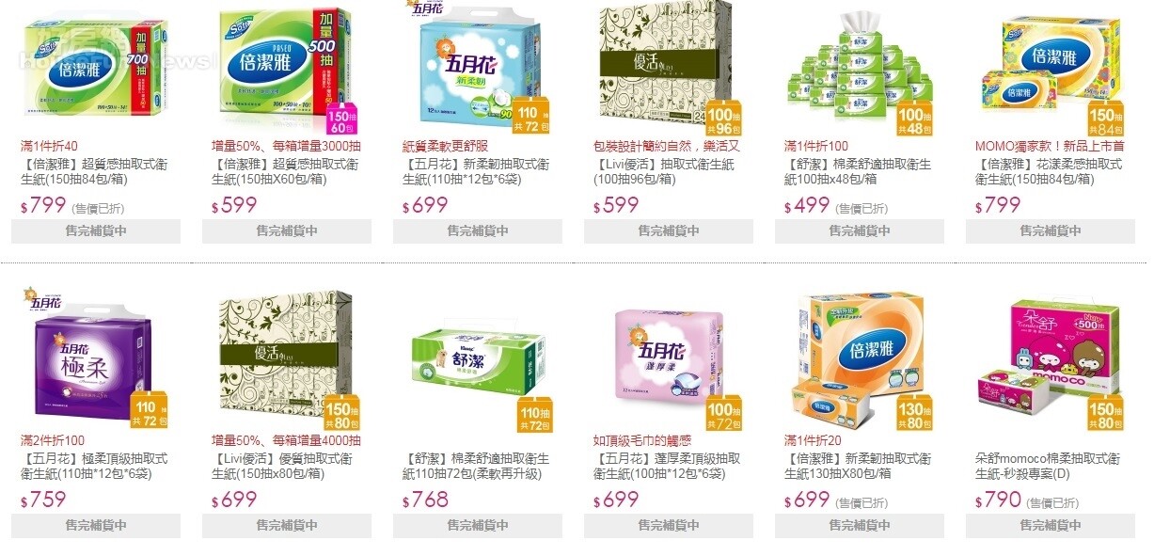The height and width of the screenshot is (556, 1154).
Task: Open 【倍潔雅】超質感抽取式衛生紙(150抽84包/箱) link
Action: click(95, 172)
